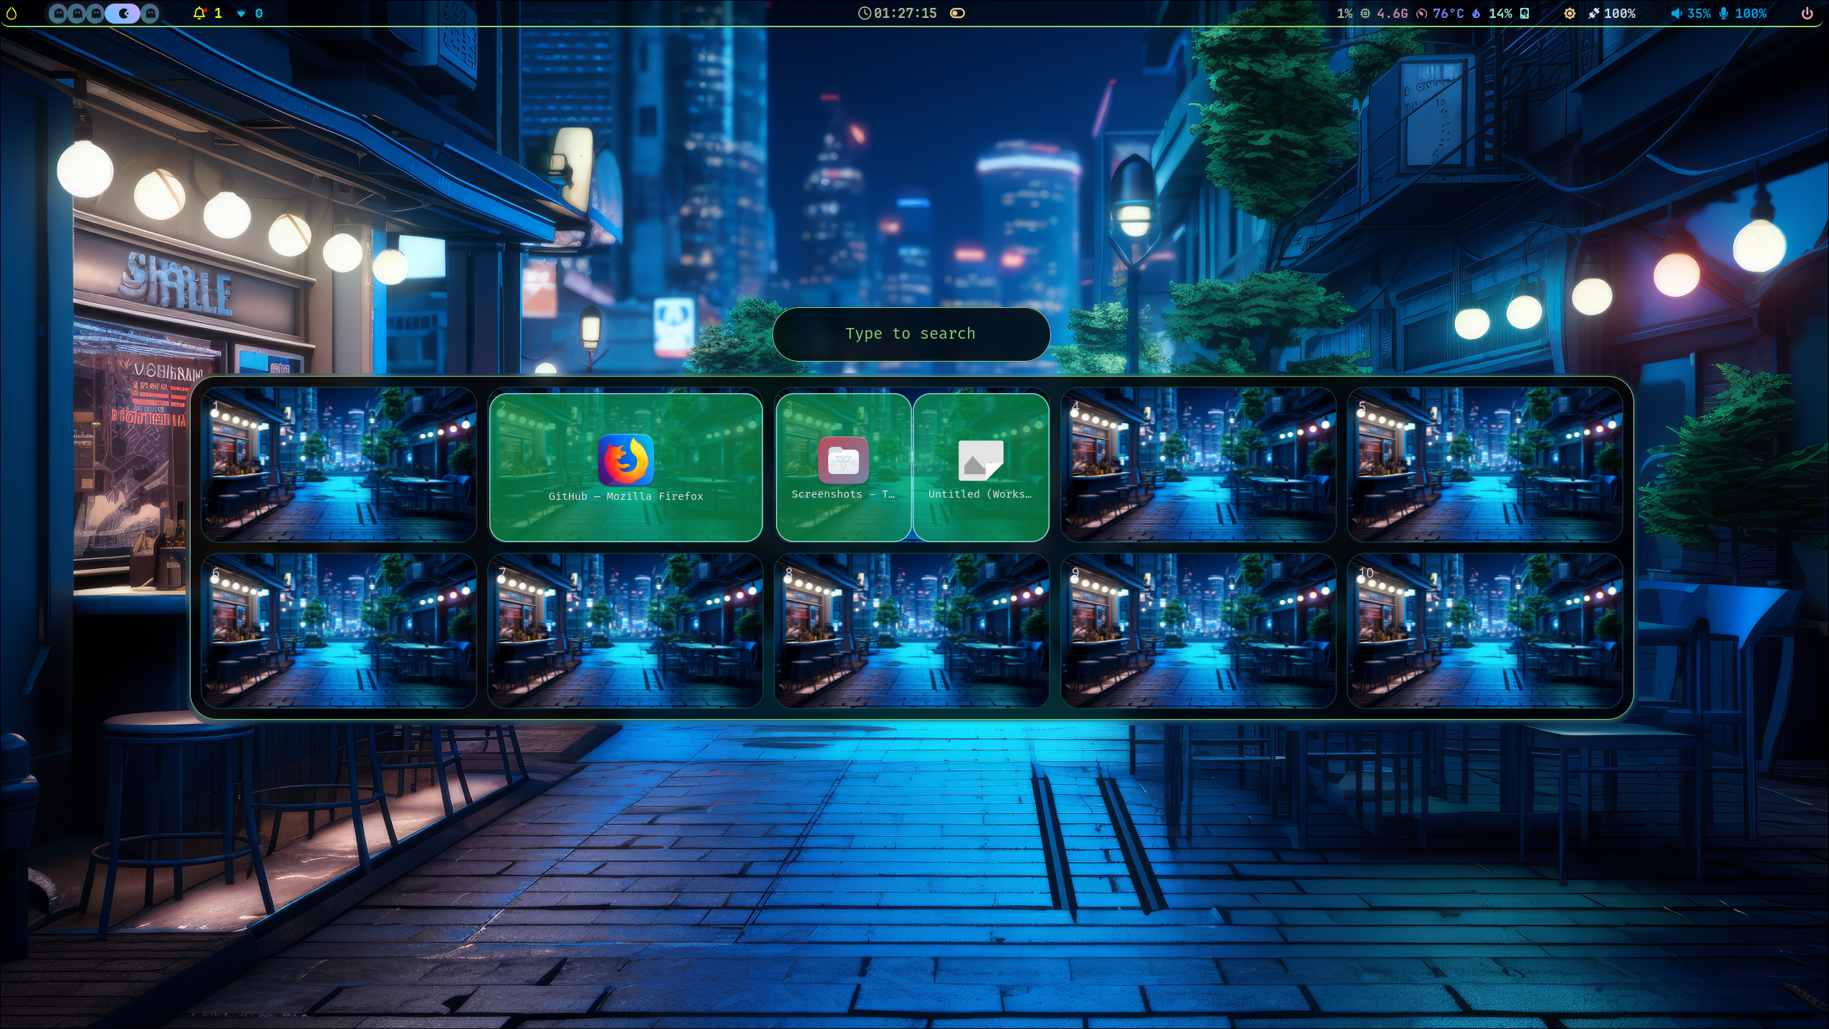Screen dimensions: 1829x1029
Task: Toggle the pill switch beside the clock
Action: pyautogui.click(x=957, y=13)
